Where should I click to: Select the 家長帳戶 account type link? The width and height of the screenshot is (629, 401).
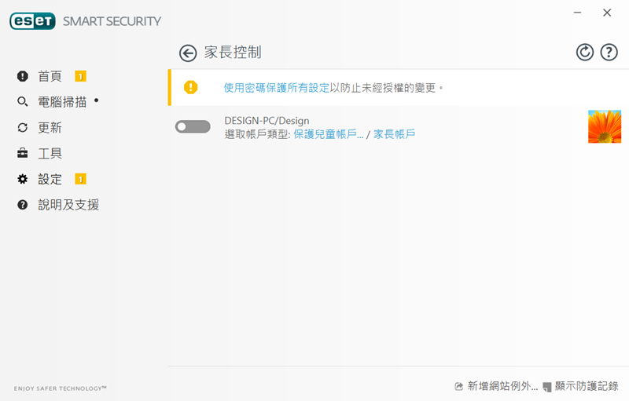point(394,134)
